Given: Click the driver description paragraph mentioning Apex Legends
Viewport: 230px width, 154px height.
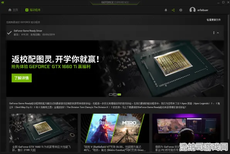Looking at the screenshot, I should 114,105.
